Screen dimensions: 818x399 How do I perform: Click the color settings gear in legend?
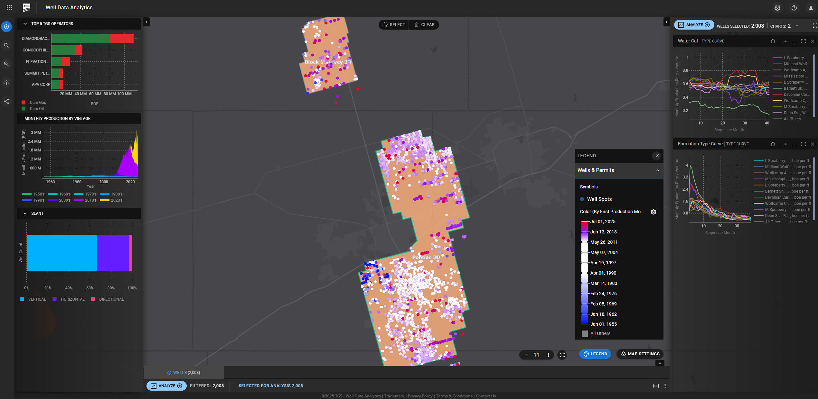pyautogui.click(x=653, y=212)
